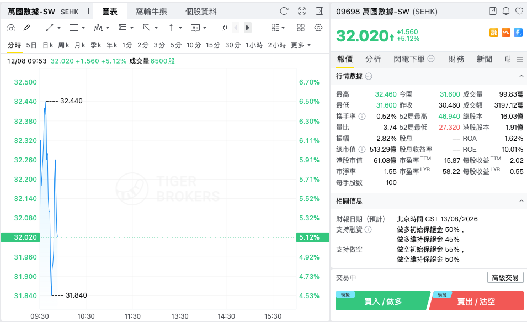Select the pencil drawing edit icon
Screen dimensions: 527x322
26,28
